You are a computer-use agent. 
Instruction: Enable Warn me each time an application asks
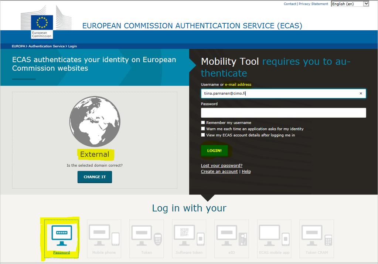(x=203, y=129)
